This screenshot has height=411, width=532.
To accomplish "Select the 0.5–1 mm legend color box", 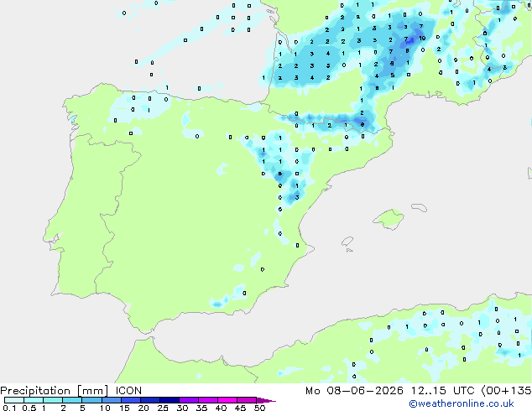I will coord(34,400).
